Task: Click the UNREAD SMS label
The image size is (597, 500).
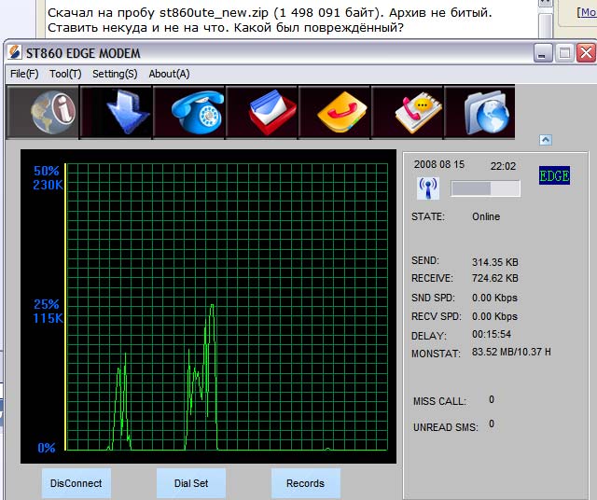Action: click(445, 427)
